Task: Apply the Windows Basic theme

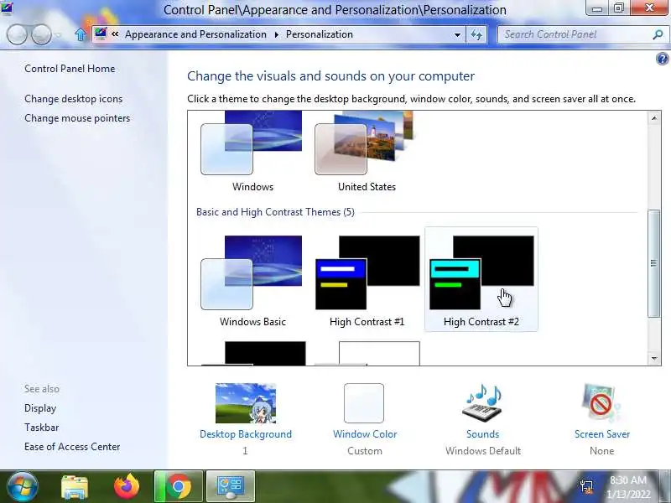Action: pos(252,280)
